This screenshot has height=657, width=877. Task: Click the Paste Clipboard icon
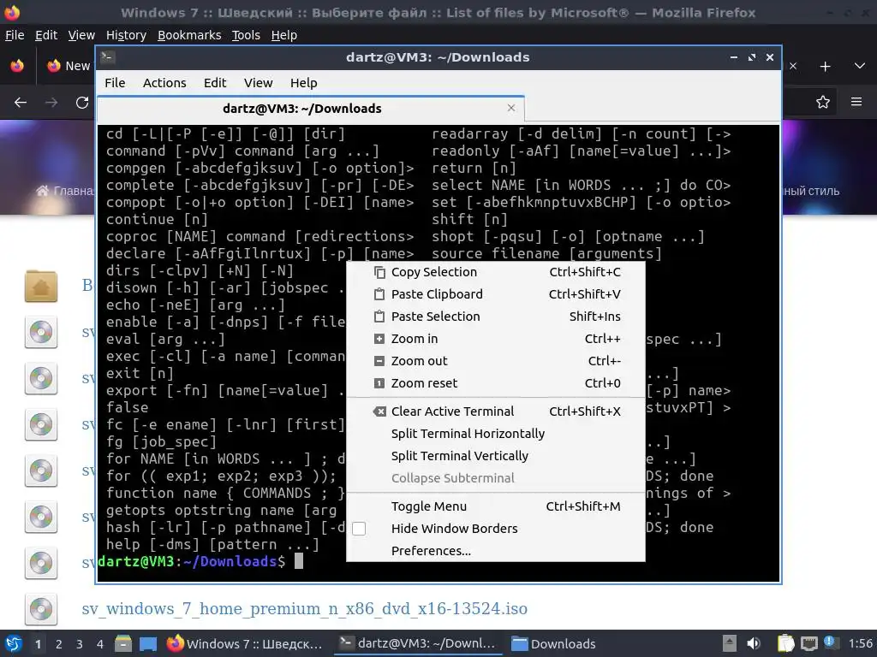click(x=379, y=294)
